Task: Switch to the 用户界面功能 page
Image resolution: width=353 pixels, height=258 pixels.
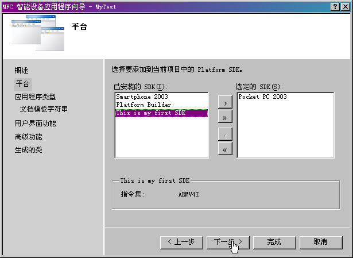Action: point(35,124)
